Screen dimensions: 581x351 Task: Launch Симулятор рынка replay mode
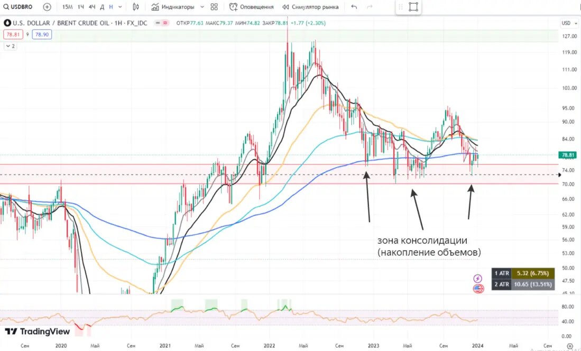(310, 7)
